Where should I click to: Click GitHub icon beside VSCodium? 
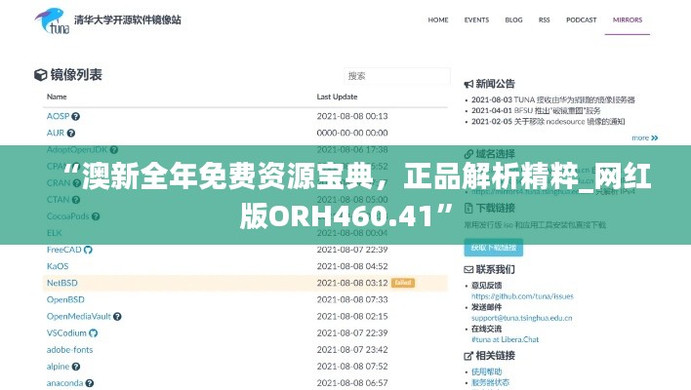93,332
